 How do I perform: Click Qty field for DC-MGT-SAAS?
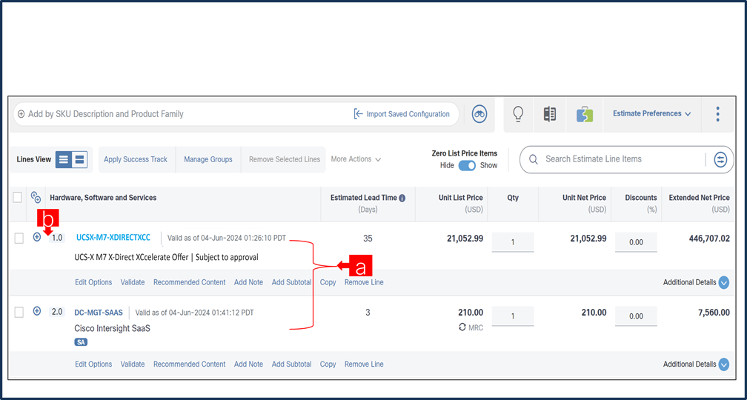tap(513, 316)
